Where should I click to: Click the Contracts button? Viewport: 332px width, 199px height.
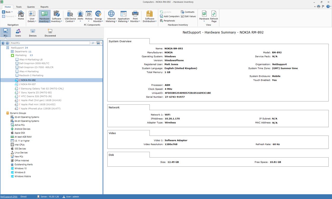pyautogui.click(x=188, y=12)
